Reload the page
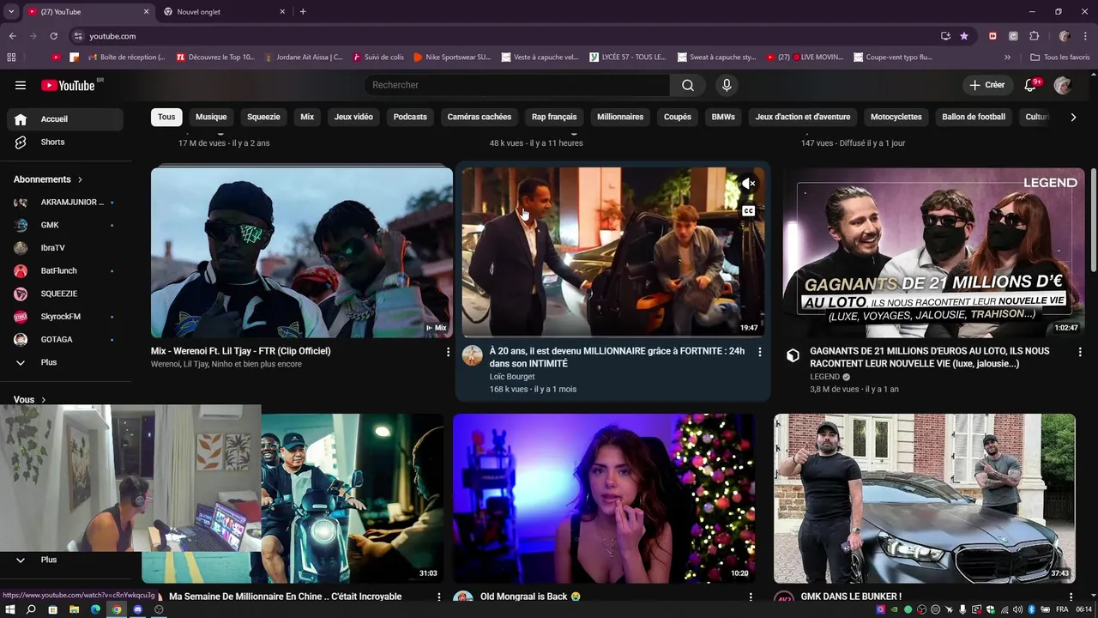This screenshot has height=618, width=1098. (x=53, y=36)
